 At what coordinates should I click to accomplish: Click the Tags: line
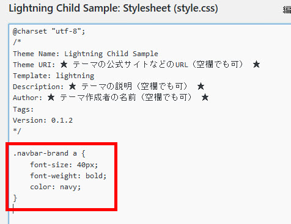click(23, 109)
